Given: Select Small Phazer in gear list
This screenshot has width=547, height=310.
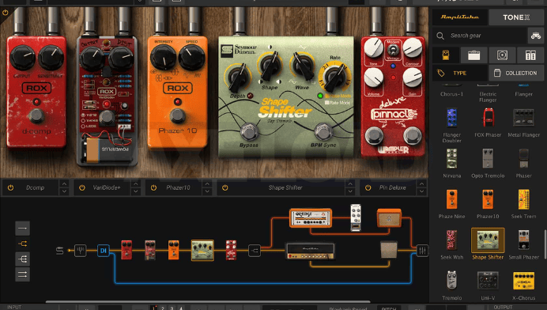Looking at the screenshot, I should tap(523, 244).
